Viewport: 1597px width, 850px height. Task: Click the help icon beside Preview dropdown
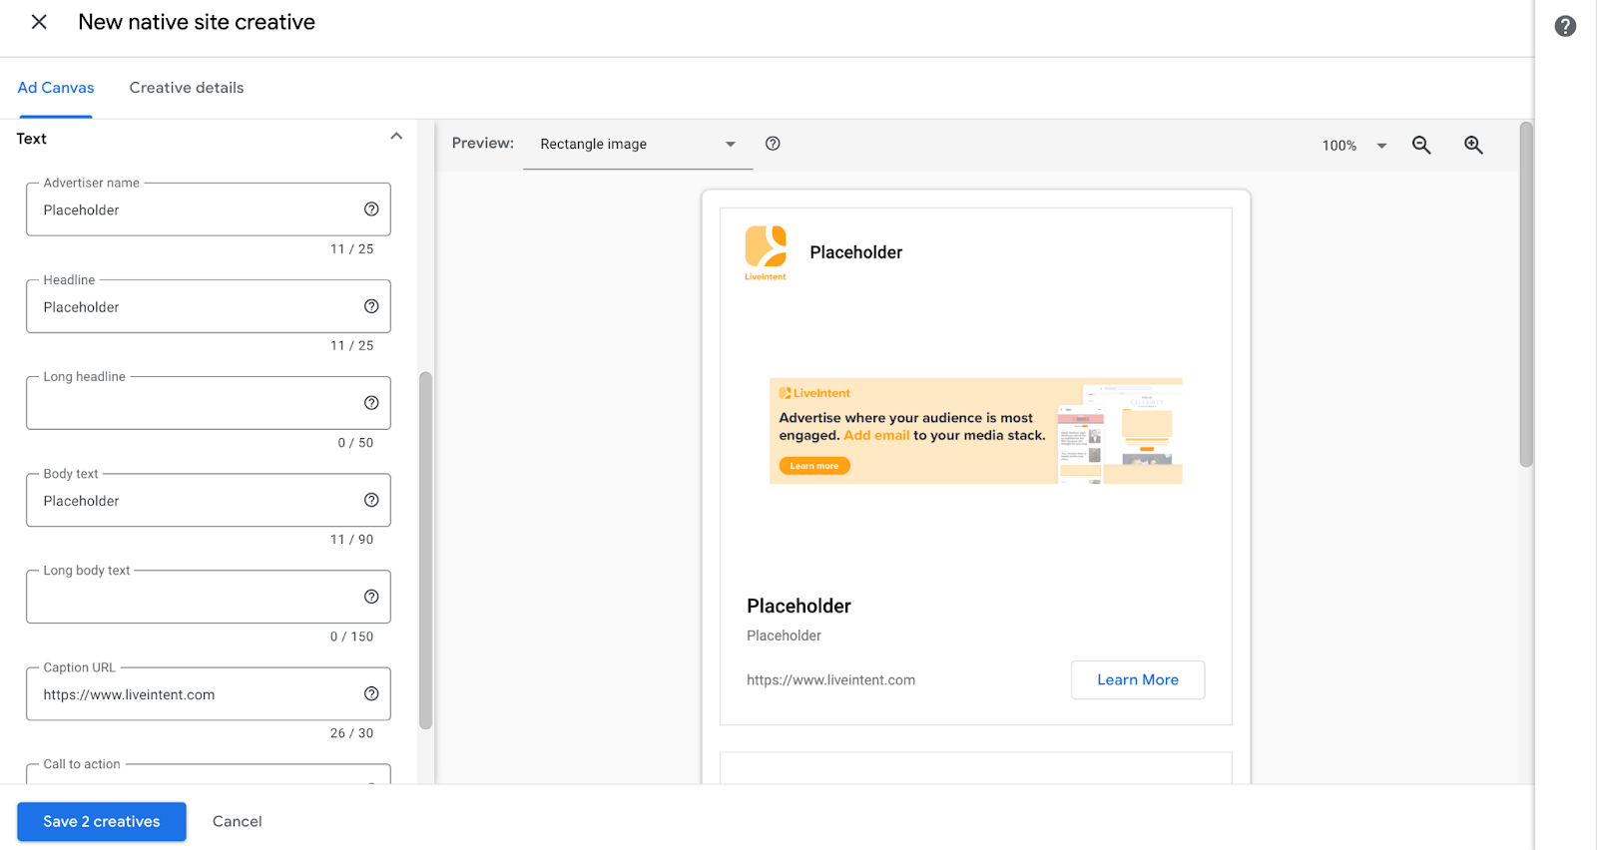tap(773, 144)
